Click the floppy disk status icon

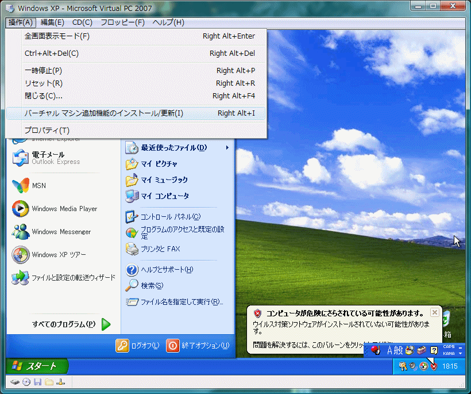[37, 382]
